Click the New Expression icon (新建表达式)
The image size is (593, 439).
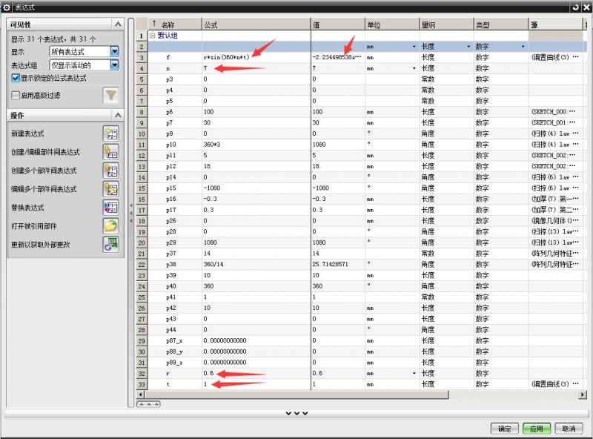(110, 133)
